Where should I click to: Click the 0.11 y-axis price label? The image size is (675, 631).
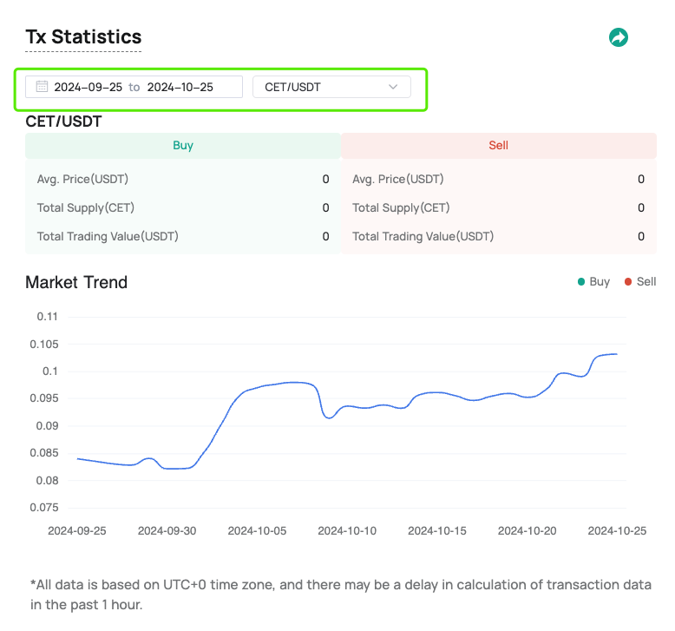47,317
